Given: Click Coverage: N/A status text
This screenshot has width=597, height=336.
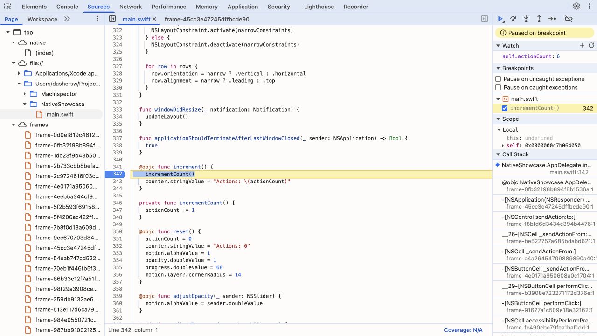Looking at the screenshot, I should pos(463,330).
